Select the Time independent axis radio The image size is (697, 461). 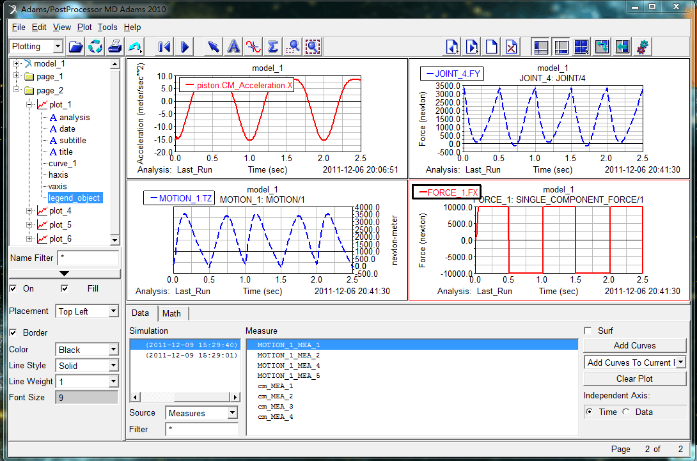(x=590, y=412)
